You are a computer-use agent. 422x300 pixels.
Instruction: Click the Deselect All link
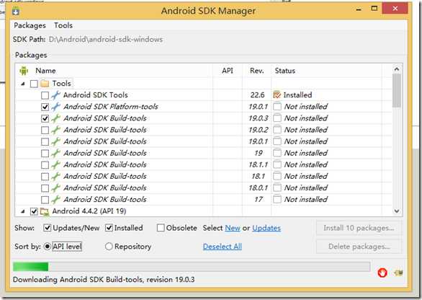point(223,247)
